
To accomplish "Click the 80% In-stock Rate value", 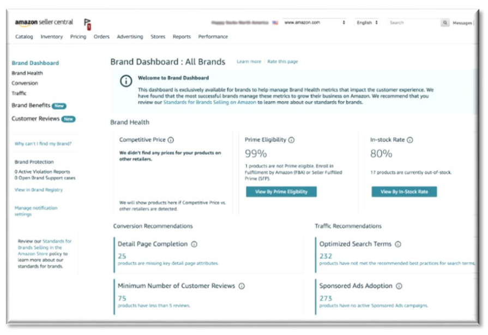I will (381, 154).
